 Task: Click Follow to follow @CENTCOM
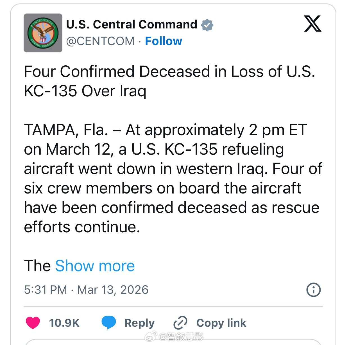[164, 41]
